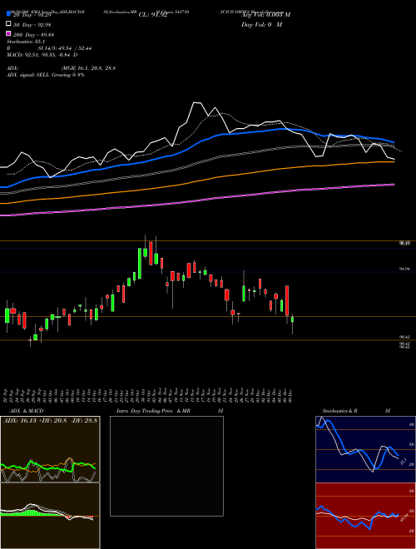The width and height of the screenshot is (416, 549).
Task: Select the '200 Day - 89.88' legend text
Action: pyautogui.click(x=33, y=35)
